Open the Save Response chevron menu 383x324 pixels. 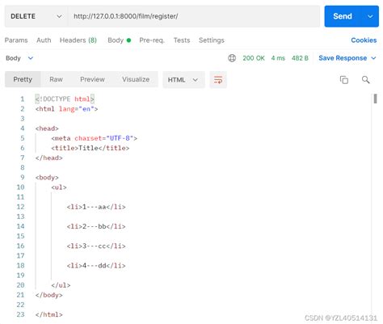[x=373, y=58]
